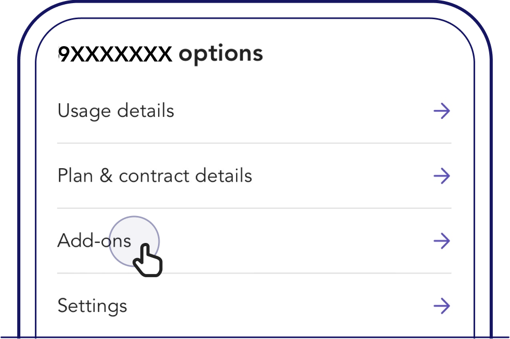Click the 9XXXXXXX number in the heading
The image size is (510, 339).
pyautogui.click(x=115, y=53)
